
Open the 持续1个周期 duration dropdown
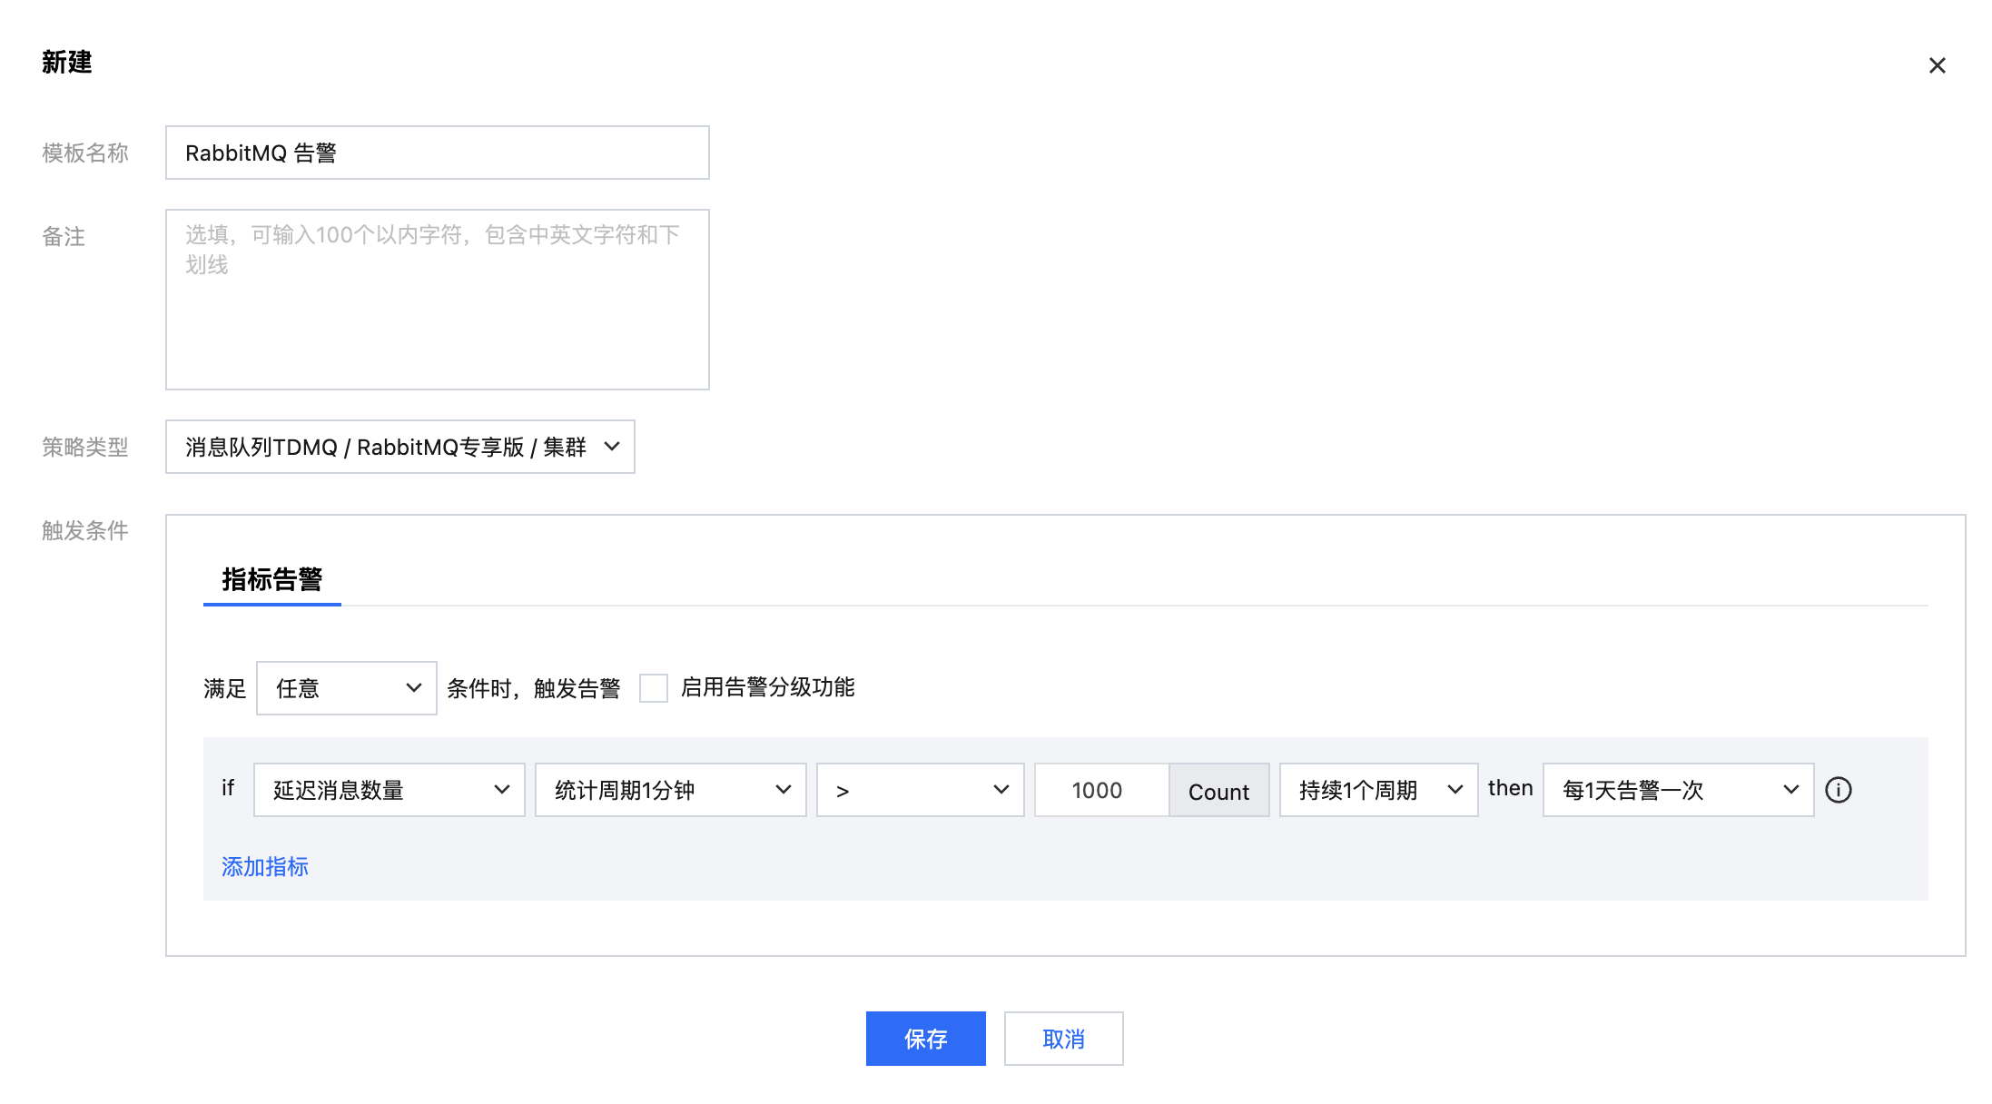[1377, 790]
